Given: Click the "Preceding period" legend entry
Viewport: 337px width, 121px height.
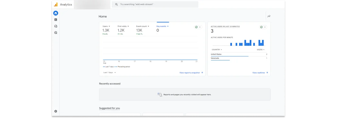Looking at the screenshot, I should 122,67.
